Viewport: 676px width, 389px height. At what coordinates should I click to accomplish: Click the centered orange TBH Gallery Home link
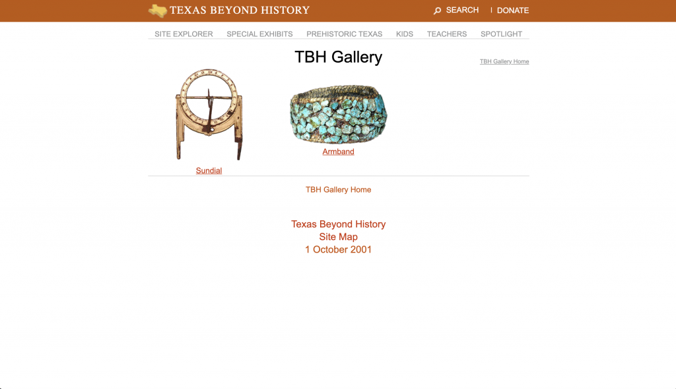(339, 189)
